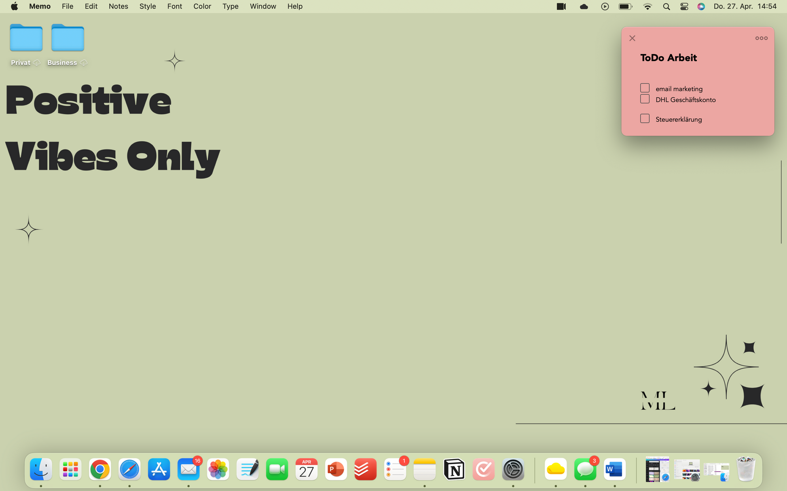The height and width of the screenshot is (491, 787).
Task: Click the ToDo Arbeit note title
Action: tap(668, 58)
